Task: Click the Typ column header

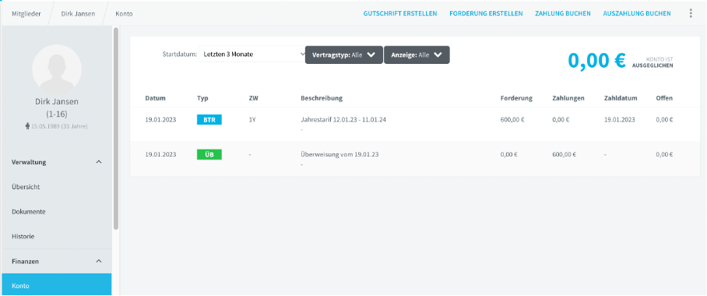Action: pyautogui.click(x=202, y=98)
